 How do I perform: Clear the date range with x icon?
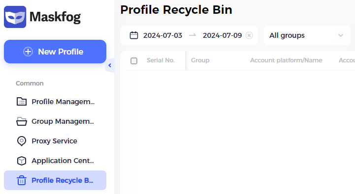(x=249, y=35)
